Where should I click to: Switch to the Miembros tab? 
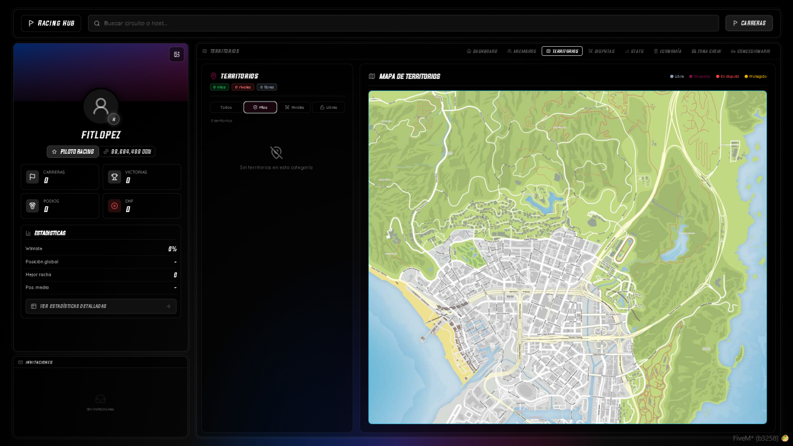click(x=522, y=51)
